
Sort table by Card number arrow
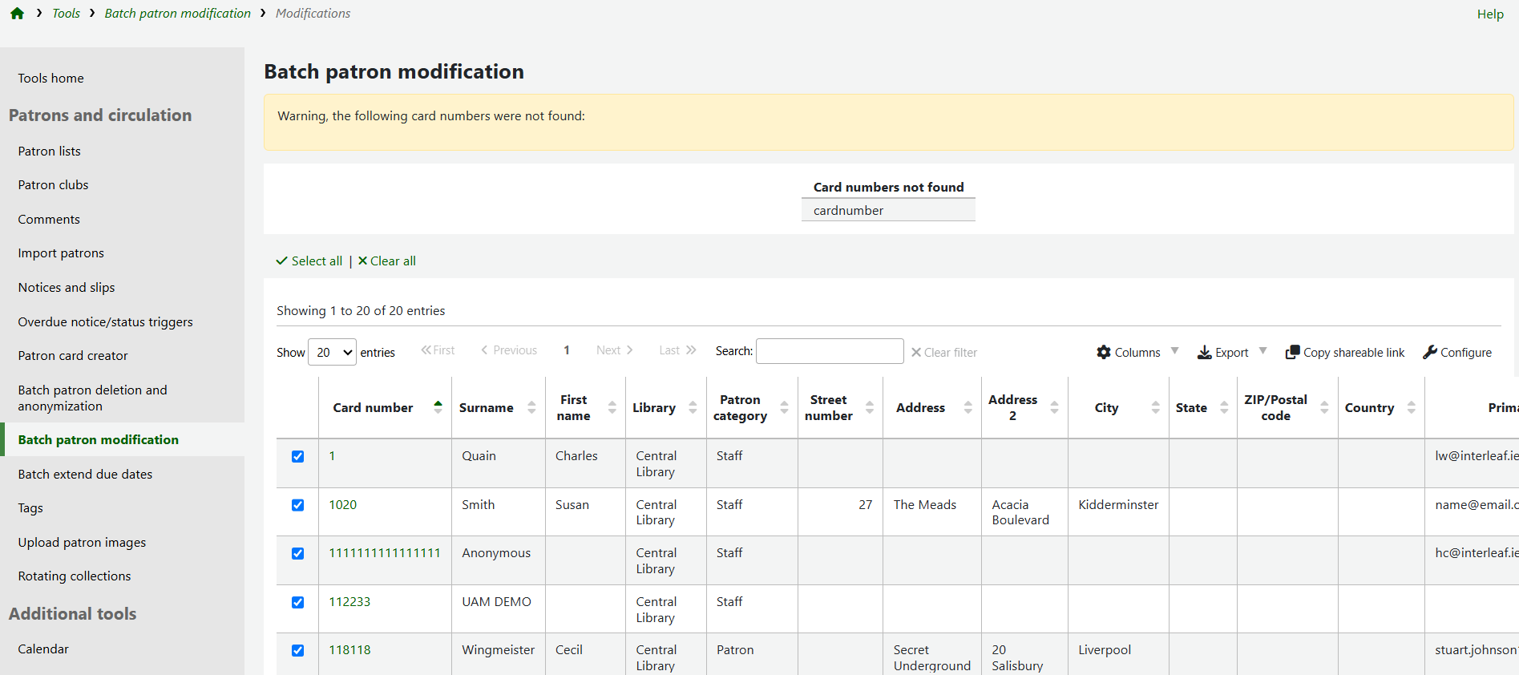point(438,407)
